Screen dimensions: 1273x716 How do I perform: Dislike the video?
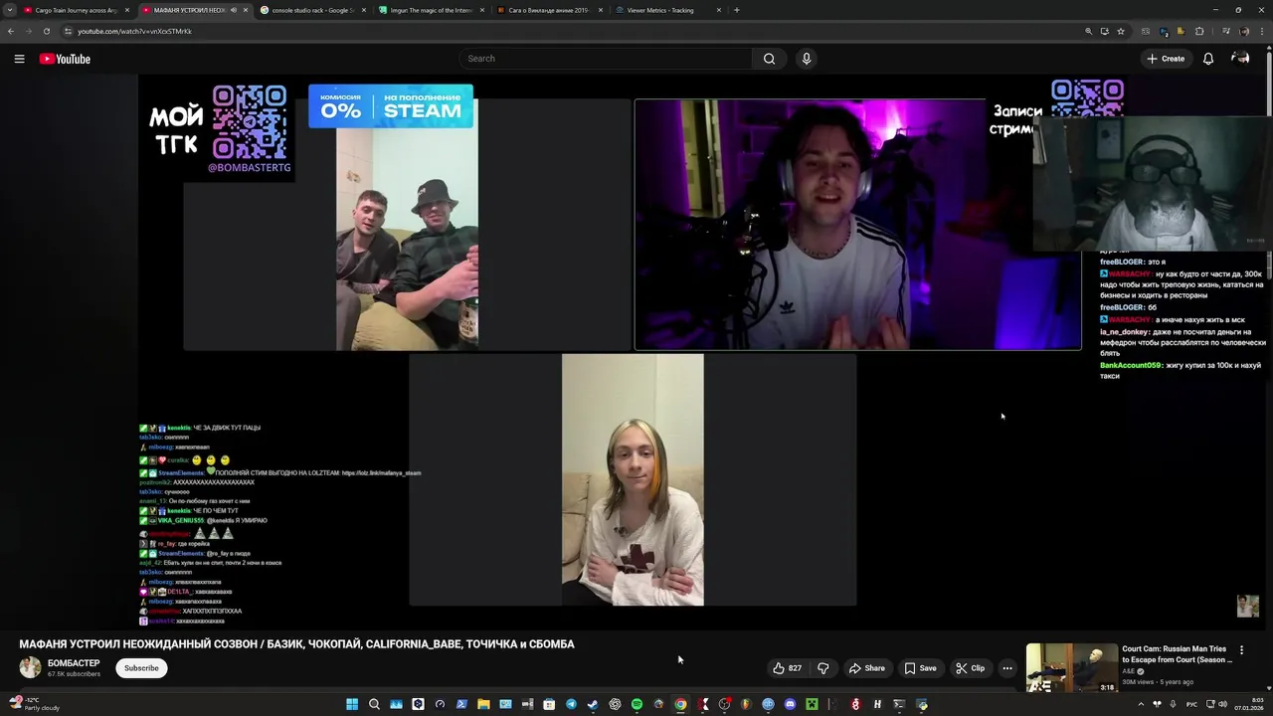[x=823, y=668]
